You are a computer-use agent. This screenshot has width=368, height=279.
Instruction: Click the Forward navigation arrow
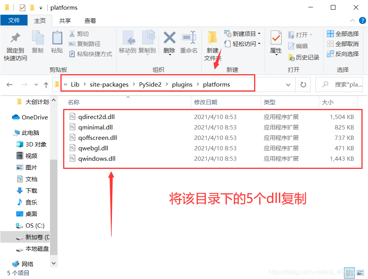click(x=24, y=85)
